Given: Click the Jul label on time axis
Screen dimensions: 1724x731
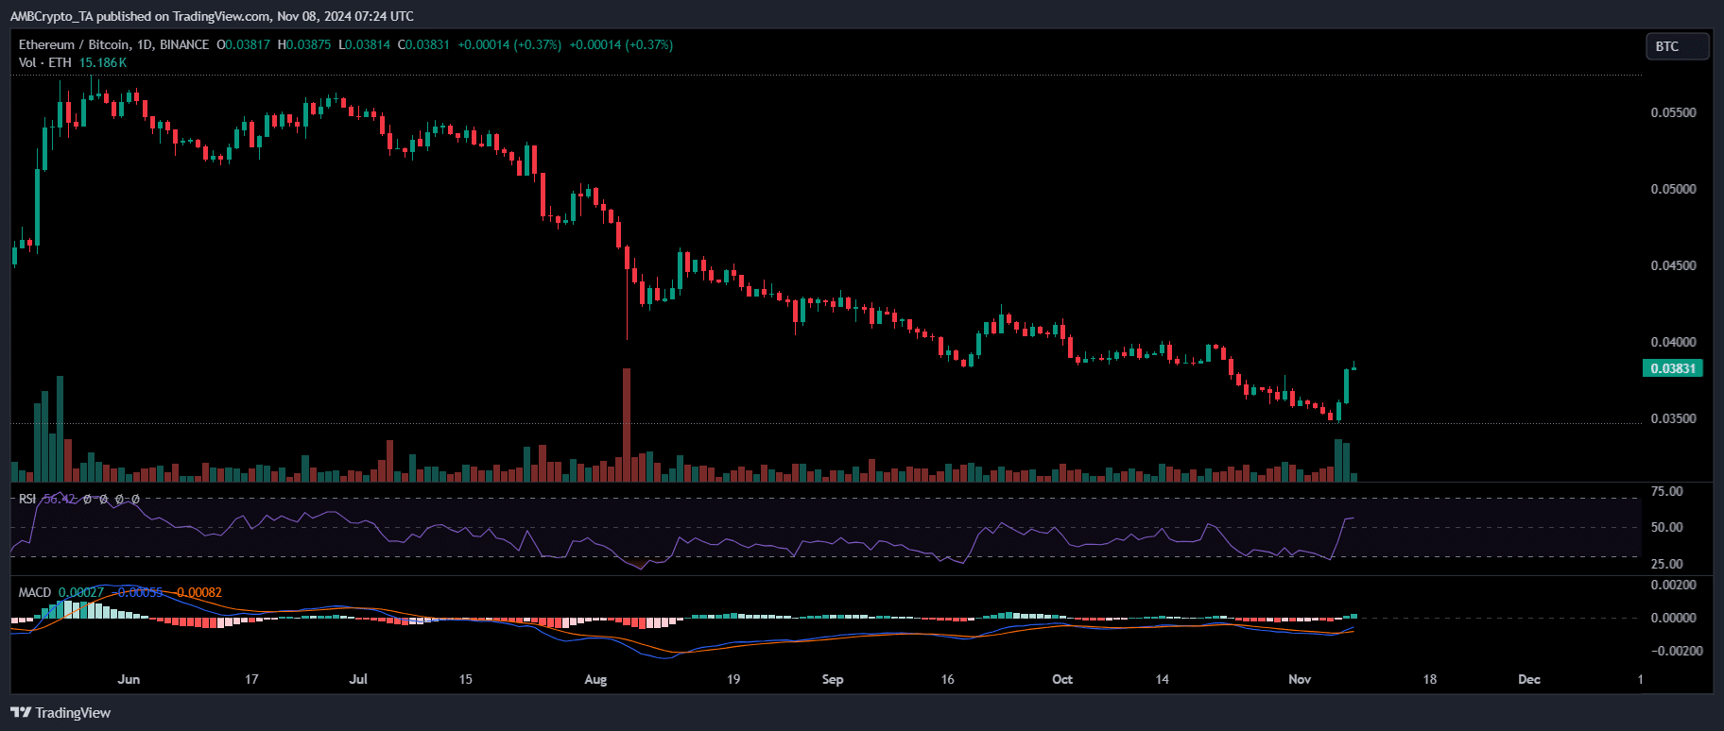Looking at the screenshot, I should pos(358,679).
